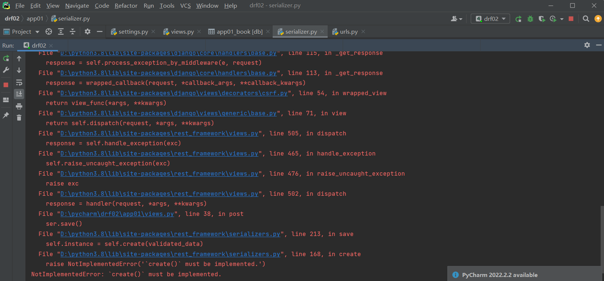
Task: Open the user account menu
Action: click(x=456, y=19)
